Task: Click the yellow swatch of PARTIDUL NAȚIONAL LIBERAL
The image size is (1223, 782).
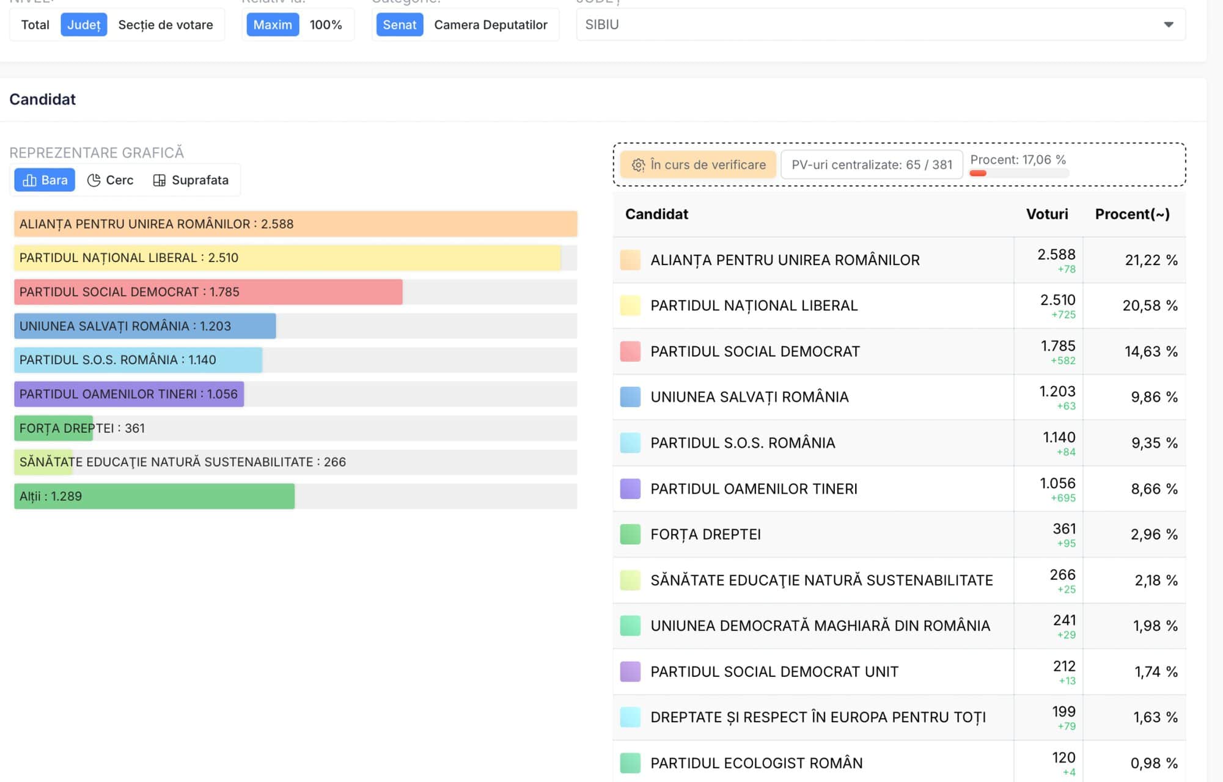Action: pos(630,305)
